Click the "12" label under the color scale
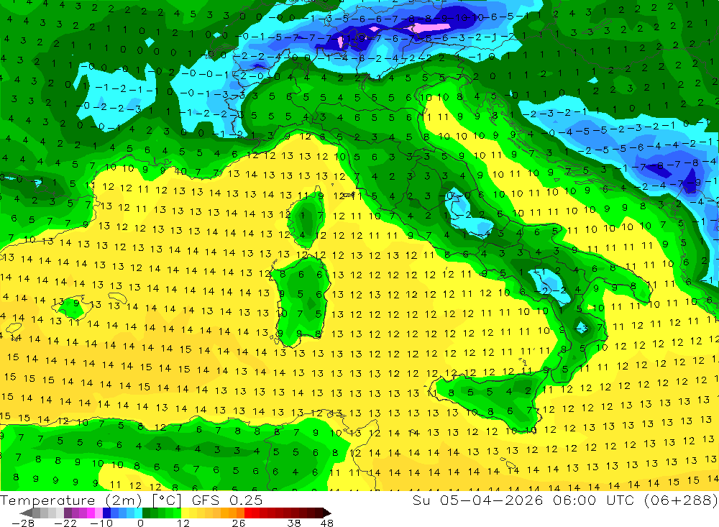 coord(183,523)
